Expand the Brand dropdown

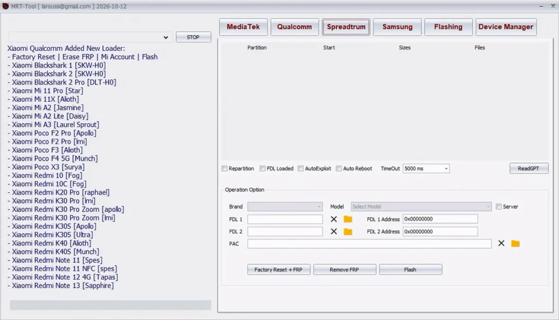[x=285, y=207]
